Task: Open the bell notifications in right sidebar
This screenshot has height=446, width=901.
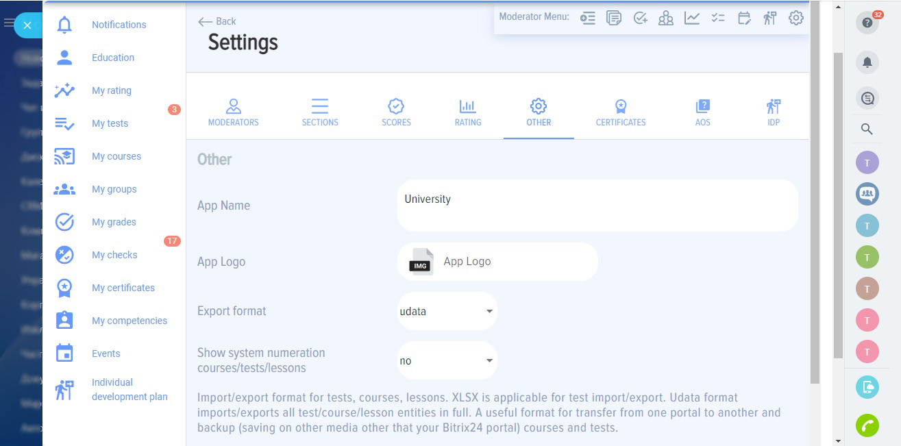Action: pyautogui.click(x=867, y=62)
